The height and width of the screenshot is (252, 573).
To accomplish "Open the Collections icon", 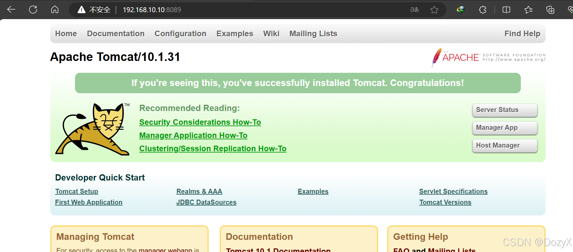I will point(550,10).
